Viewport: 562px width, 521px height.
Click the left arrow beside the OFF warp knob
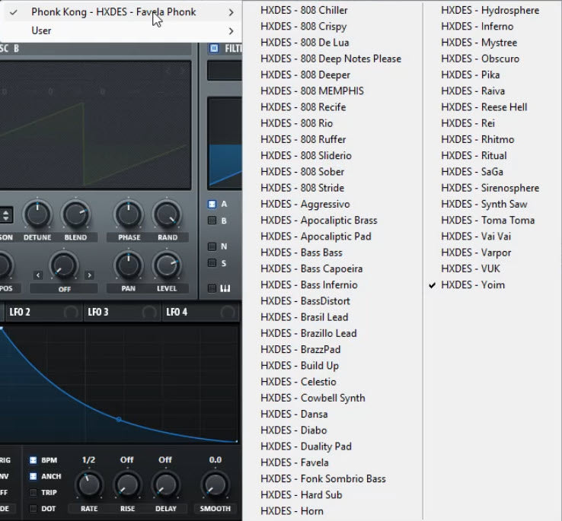click(x=38, y=275)
